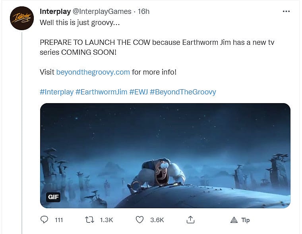This screenshot has width=302, height=234.
Task: Click the share upload icon
Action: (x=190, y=220)
